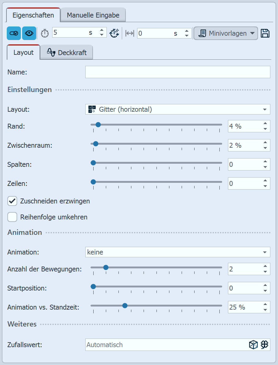
Task: Click the lock icon on the Deckkraft tab
Action: click(x=52, y=52)
